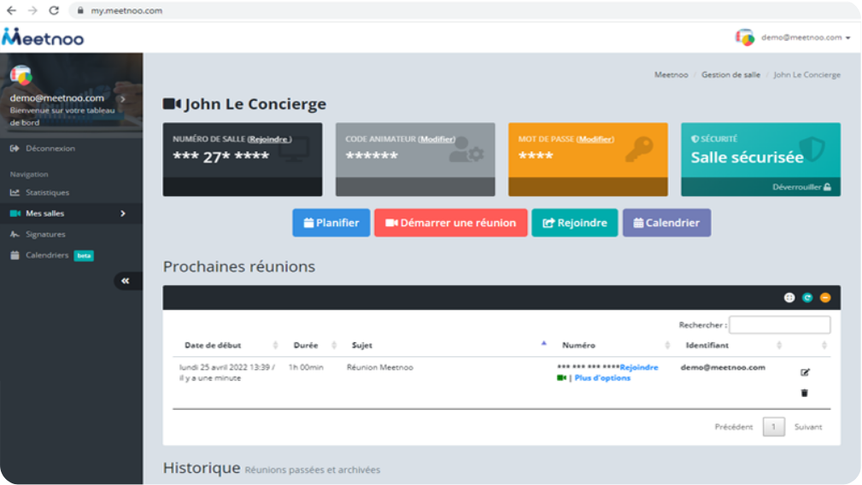Click the orange minimize icon in panel header
This screenshot has width=862, height=485.
click(x=825, y=298)
